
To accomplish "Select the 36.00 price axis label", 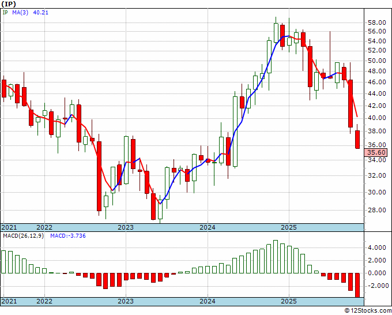I will (377, 145).
